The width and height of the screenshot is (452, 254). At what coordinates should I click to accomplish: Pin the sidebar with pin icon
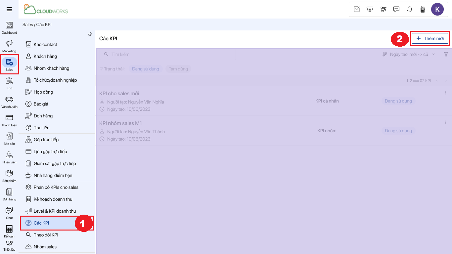(x=90, y=34)
